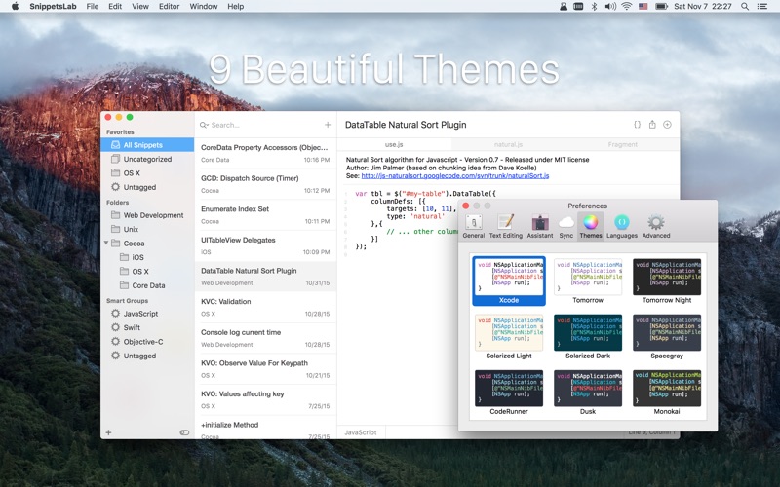780x487 pixels.
Task: Click add fragment plus icon in header
Action: [667, 125]
